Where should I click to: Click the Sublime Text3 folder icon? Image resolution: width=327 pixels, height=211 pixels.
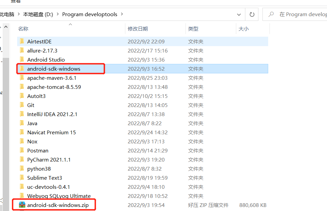pos(22,178)
